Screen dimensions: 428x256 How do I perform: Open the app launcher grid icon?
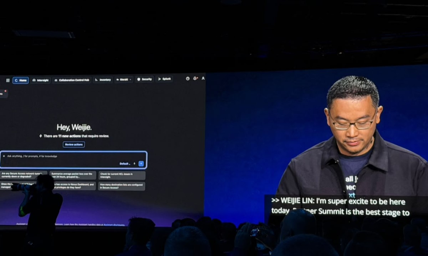8,80
